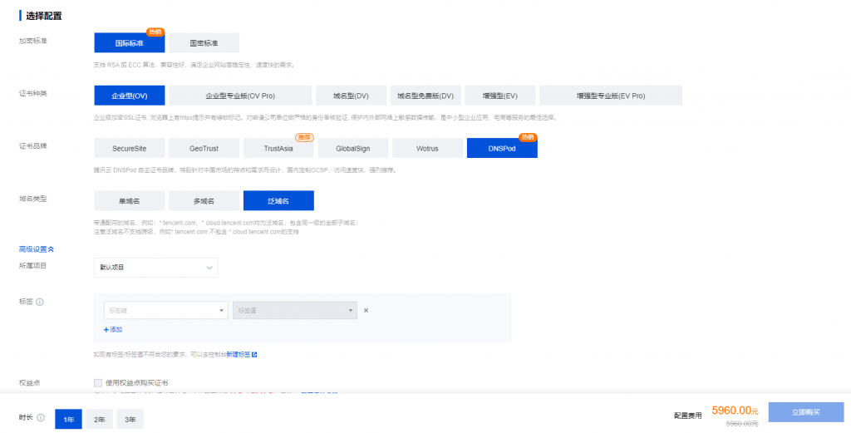
Task: Click the 选择配置 section heading
Action: point(44,16)
